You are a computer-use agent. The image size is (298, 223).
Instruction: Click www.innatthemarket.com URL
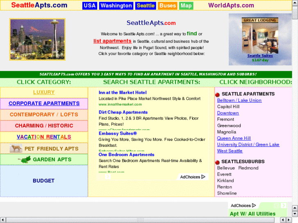click(x=120, y=104)
